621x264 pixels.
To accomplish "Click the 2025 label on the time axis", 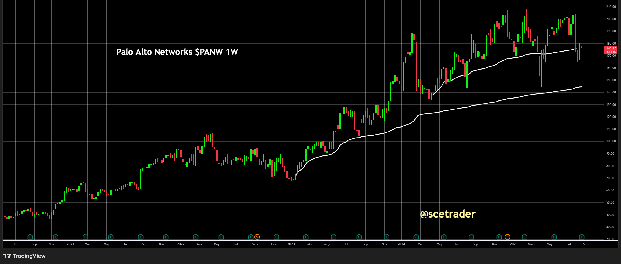I will [514, 244].
